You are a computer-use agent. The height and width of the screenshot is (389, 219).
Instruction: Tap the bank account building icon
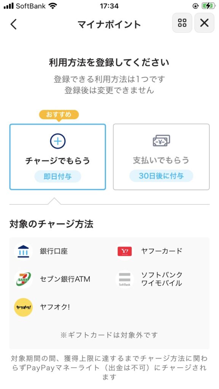point(23,251)
